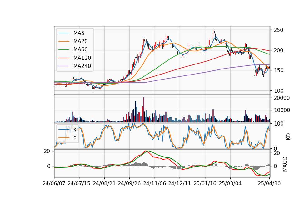
Task: Click the 250 price axis label
Action: pos(278,30)
